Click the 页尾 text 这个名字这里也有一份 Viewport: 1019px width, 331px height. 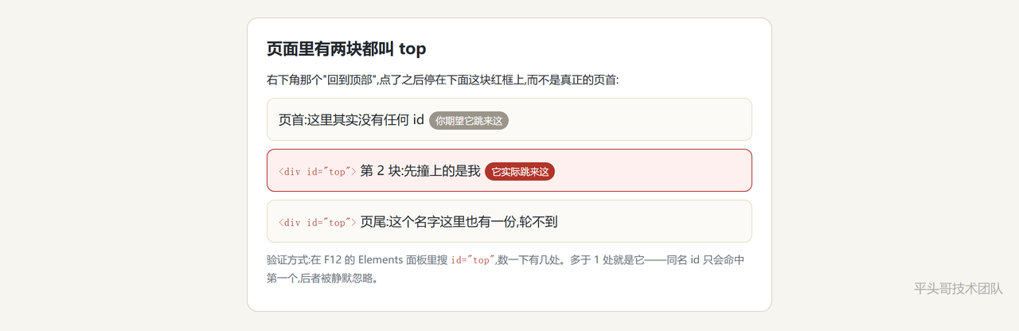451,222
